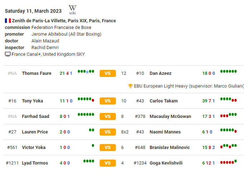Open VS button for Faure vs Azeez
This screenshot has height=173, width=244.
(108, 73)
